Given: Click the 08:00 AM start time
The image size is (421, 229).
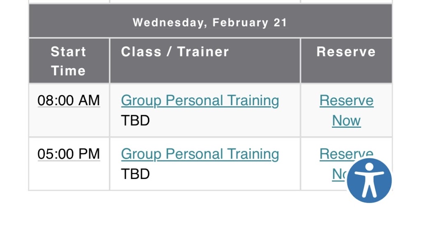Looking at the screenshot, I should click(69, 100).
